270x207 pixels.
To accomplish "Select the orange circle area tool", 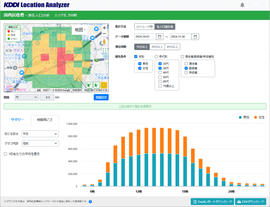I will [104, 85].
